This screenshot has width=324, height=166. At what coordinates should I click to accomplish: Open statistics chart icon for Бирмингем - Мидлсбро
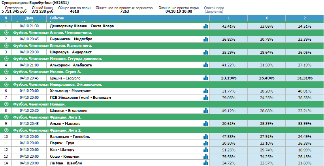pyautogui.click(x=206, y=39)
